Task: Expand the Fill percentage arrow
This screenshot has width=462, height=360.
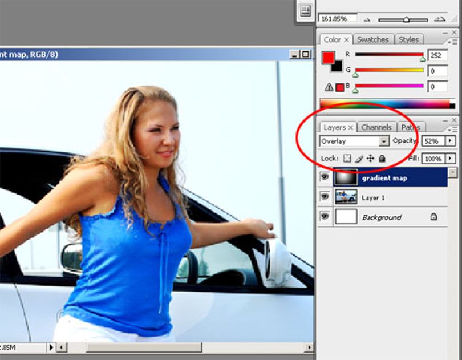Action: point(450,159)
